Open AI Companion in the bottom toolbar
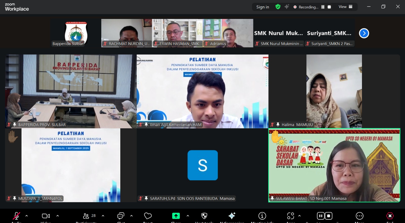The width and height of the screenshot is (405, 223). pos(232,216)
